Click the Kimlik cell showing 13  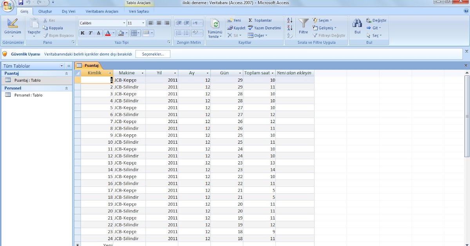tap(97, 163)
